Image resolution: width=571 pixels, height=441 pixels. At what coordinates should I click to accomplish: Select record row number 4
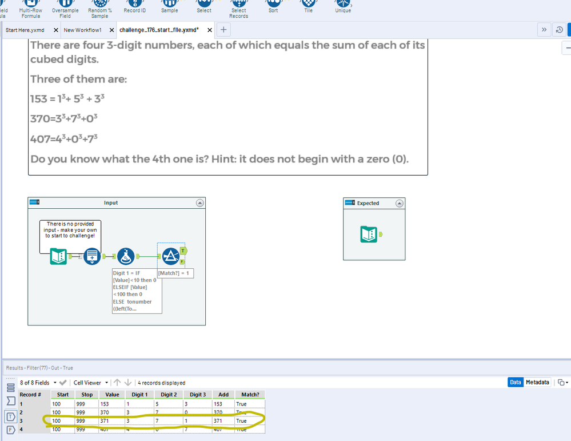point(34,430)
